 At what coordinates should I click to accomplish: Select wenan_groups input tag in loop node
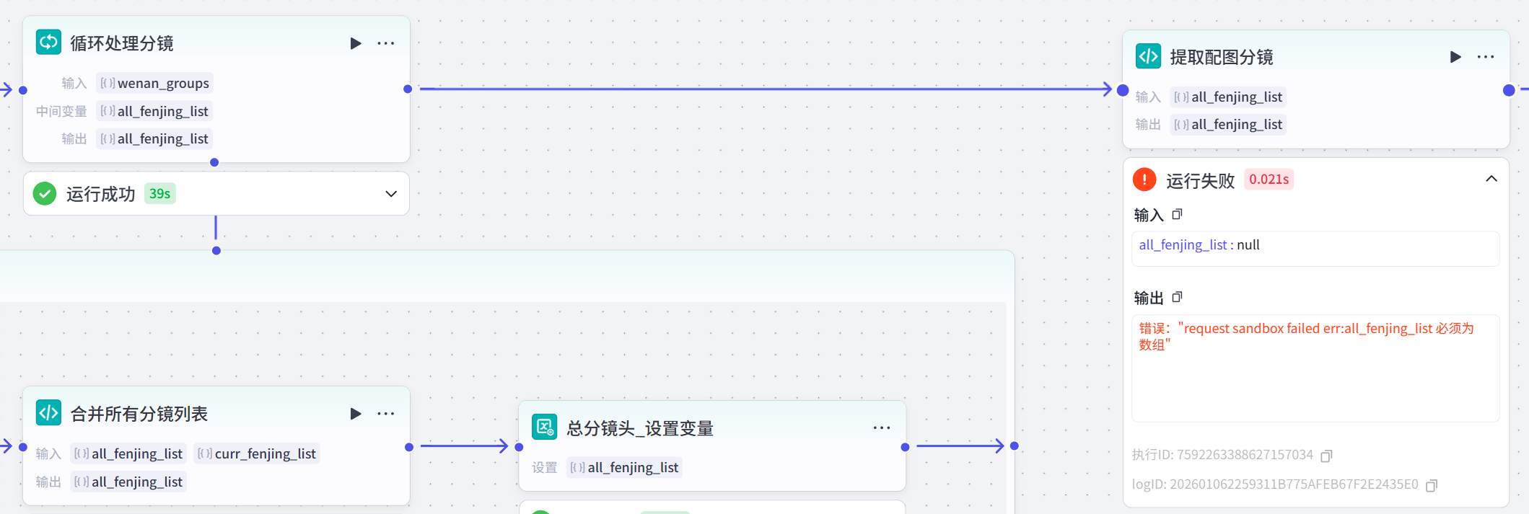(x=155, y=84)
